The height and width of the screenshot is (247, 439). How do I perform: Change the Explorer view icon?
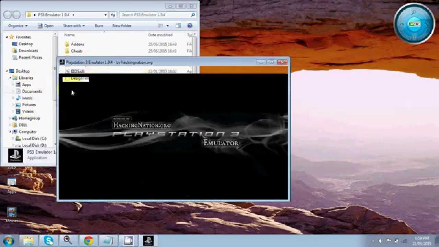coord(160,26)
